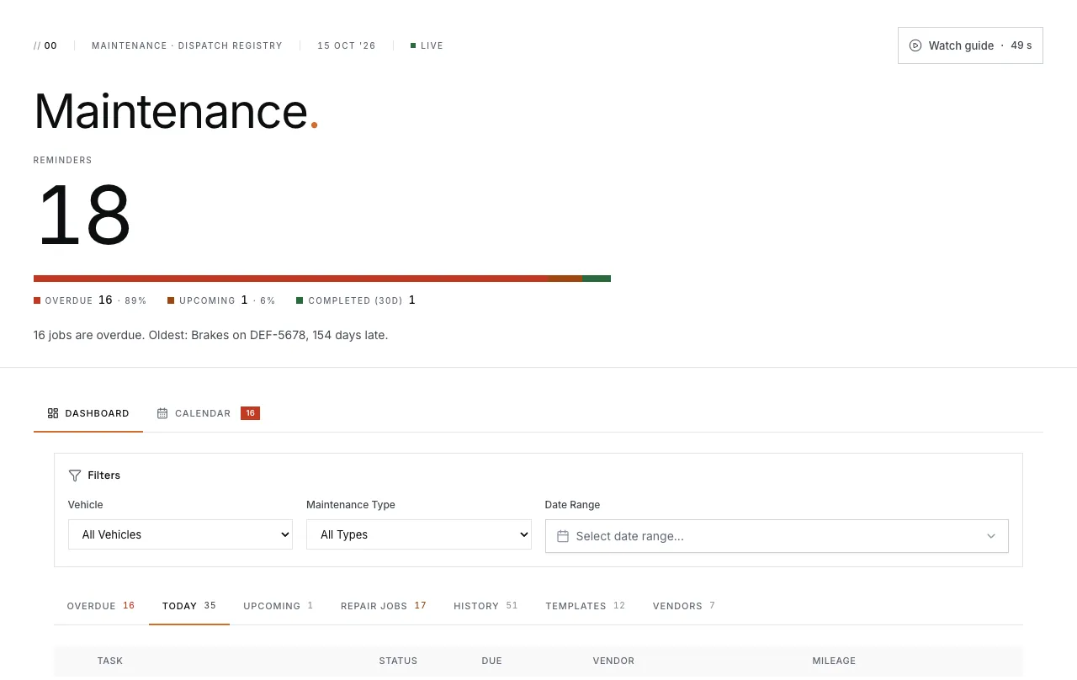Image resolution: width=1077 pixels, height=680 pixels.
Task: Click the red 16 badge on Calendar tab
Action: pyautogui.click(x=250, y=413)
